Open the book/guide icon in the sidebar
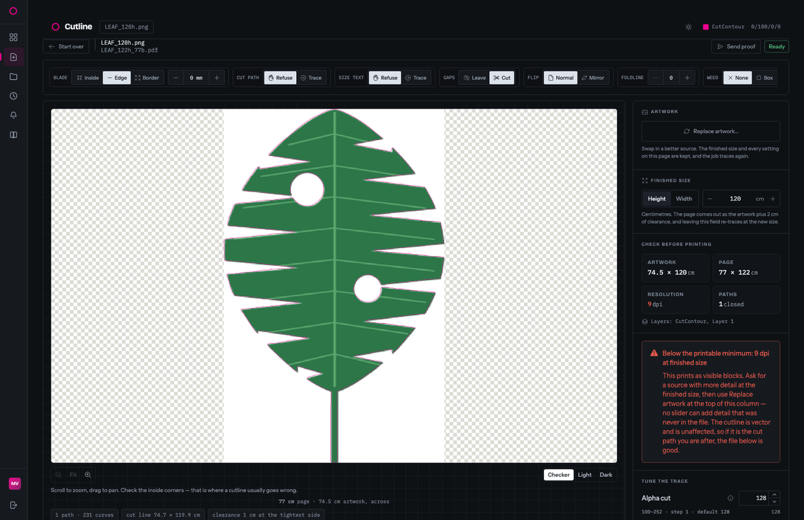804x520 pixels. pos(13,135)
